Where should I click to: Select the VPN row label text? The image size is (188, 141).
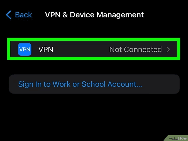pyautogui.click(x=46, y=49)
